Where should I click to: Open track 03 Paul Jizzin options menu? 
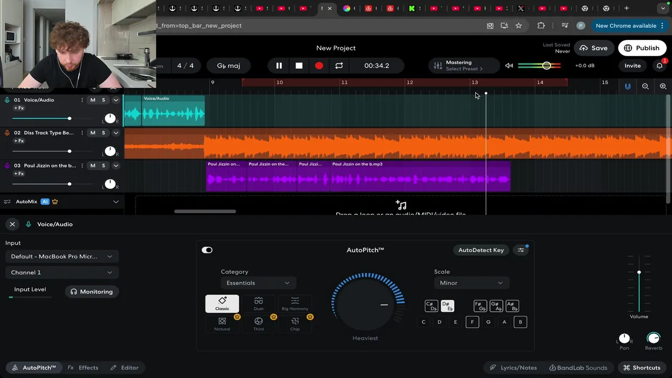pyautogui.click(x=82, y=165)
